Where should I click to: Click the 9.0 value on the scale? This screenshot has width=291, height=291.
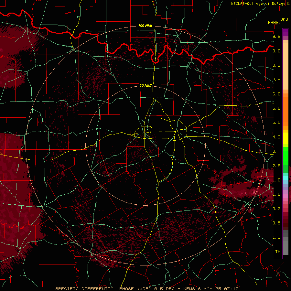[276, 51]
